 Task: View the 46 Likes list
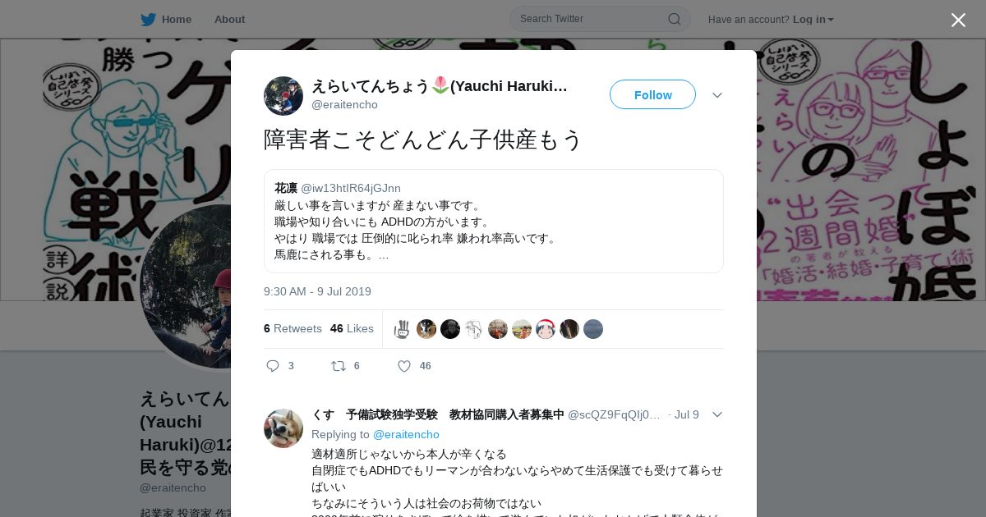(352, 328)
